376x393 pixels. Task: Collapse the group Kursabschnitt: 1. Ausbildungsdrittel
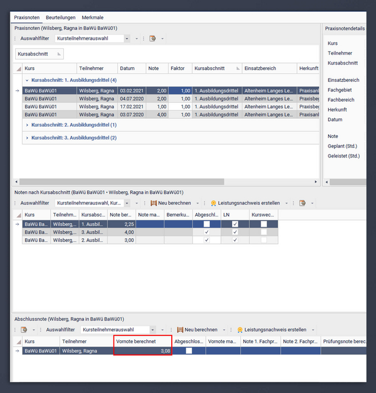click(x=27, y=80)
